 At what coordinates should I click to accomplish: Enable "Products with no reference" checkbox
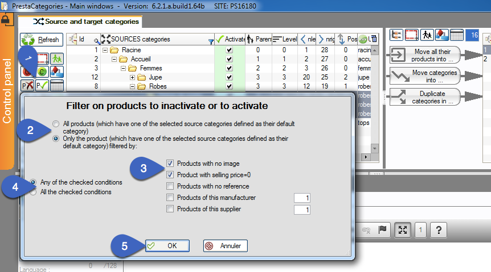170,186
